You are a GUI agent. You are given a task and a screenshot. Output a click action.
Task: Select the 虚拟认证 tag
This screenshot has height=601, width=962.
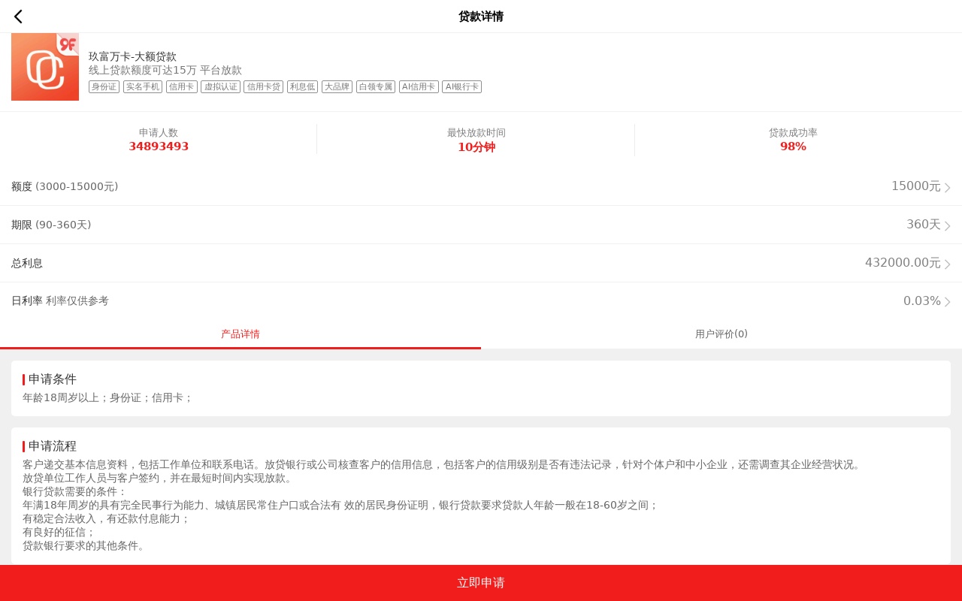tap(221, 86)
